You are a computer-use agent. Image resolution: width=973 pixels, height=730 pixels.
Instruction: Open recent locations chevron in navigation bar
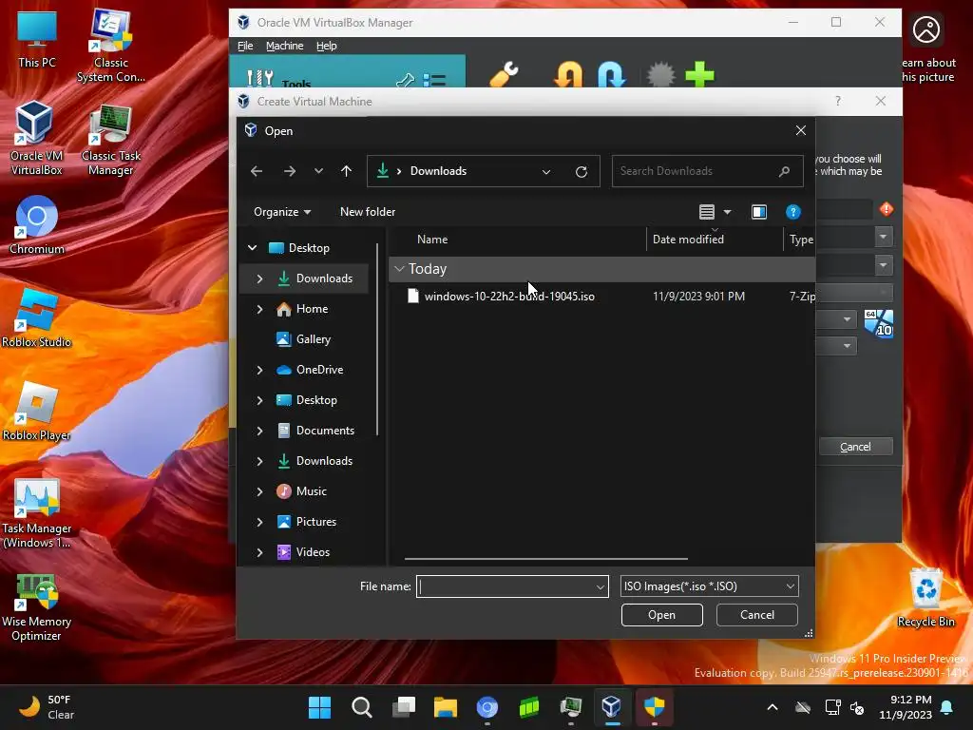[x=318, y=171]
